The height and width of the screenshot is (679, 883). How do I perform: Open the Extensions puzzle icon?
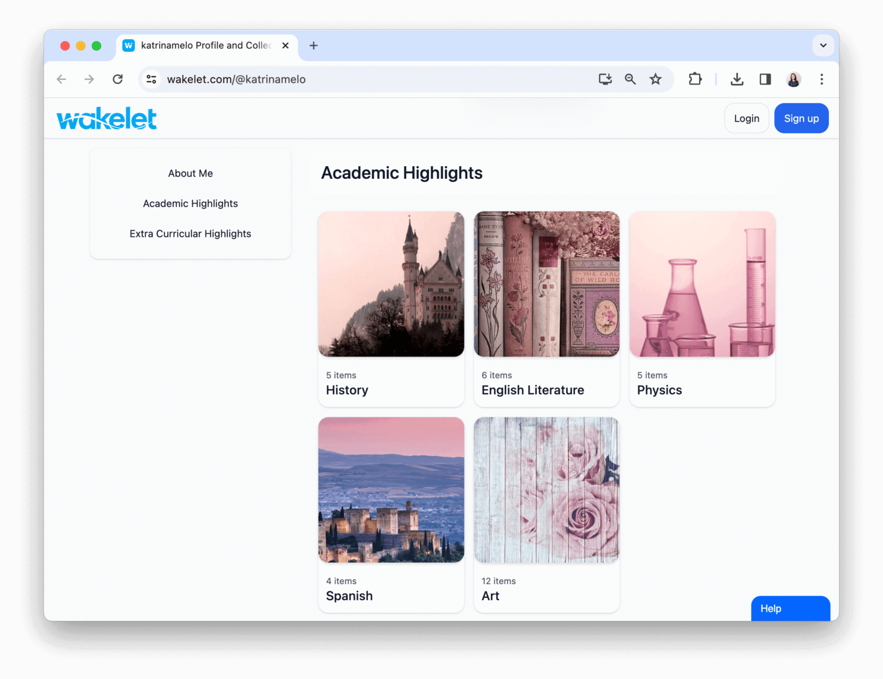tap(695, 79)
